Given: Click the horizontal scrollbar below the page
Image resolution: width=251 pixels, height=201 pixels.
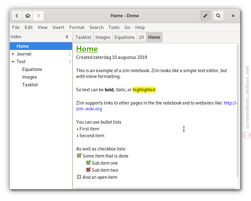Looking at the screenshot, I should tap(155, 188).
